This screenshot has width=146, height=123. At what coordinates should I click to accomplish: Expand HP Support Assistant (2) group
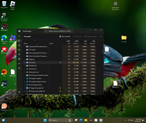(25, 88)
